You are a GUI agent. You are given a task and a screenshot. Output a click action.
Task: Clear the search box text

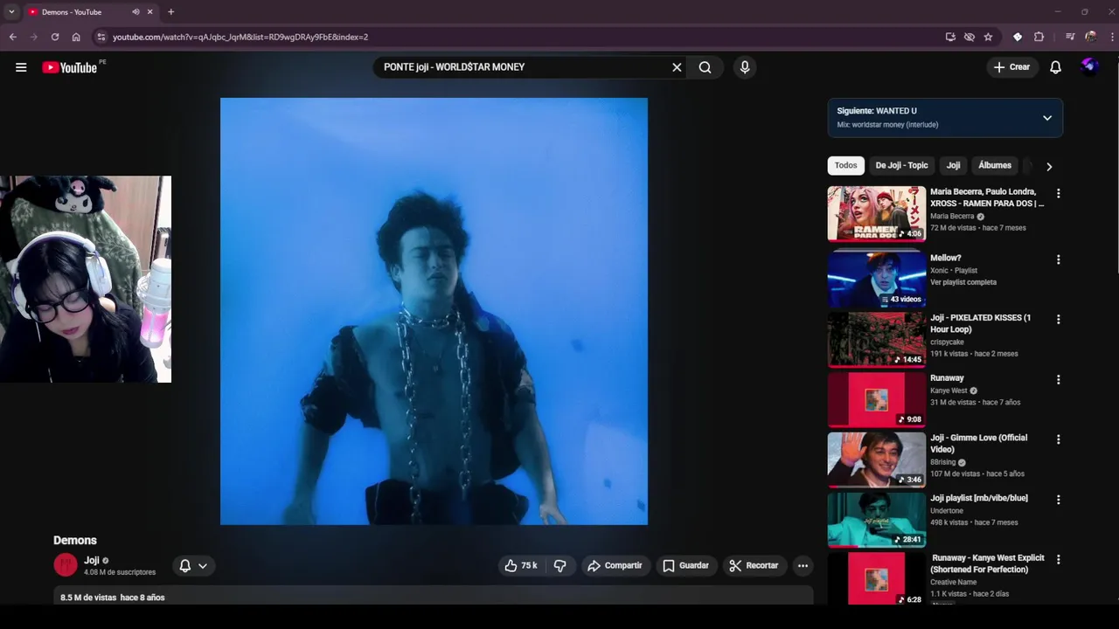click(677, 67)
